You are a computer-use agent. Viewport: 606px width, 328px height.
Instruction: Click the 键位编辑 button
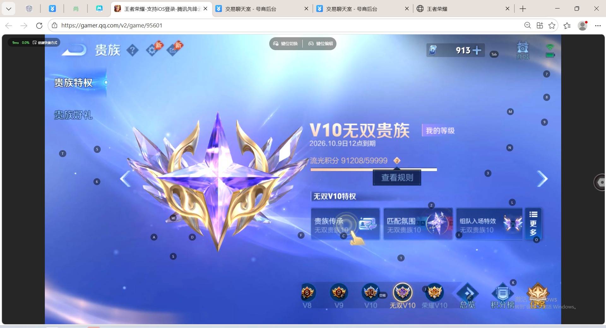click(321, 44)
